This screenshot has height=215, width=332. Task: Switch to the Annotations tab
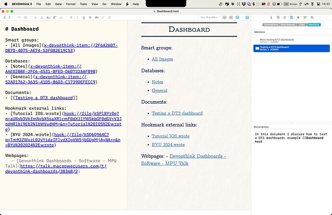click(271, 24)
